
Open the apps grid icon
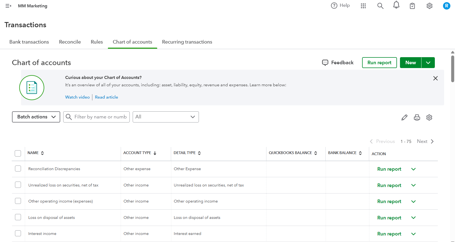click(x=363, y=6)
